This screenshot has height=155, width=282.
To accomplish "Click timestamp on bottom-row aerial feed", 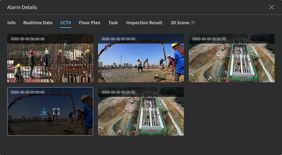I will pyautogui.click(x=118, y=92).
